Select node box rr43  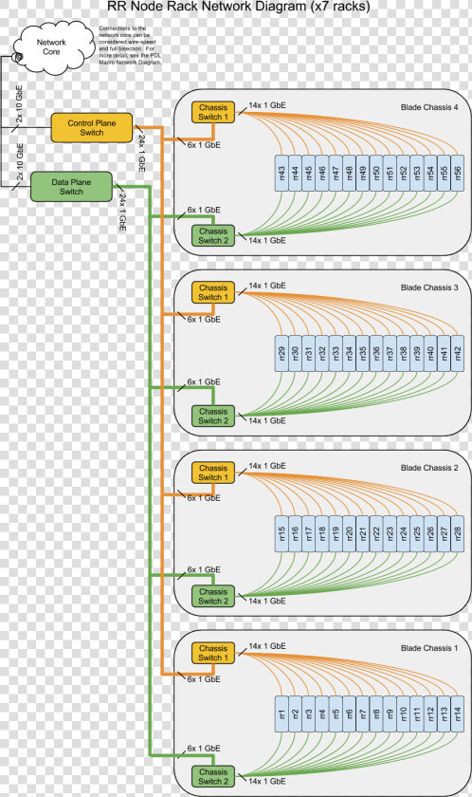(281, 174)
